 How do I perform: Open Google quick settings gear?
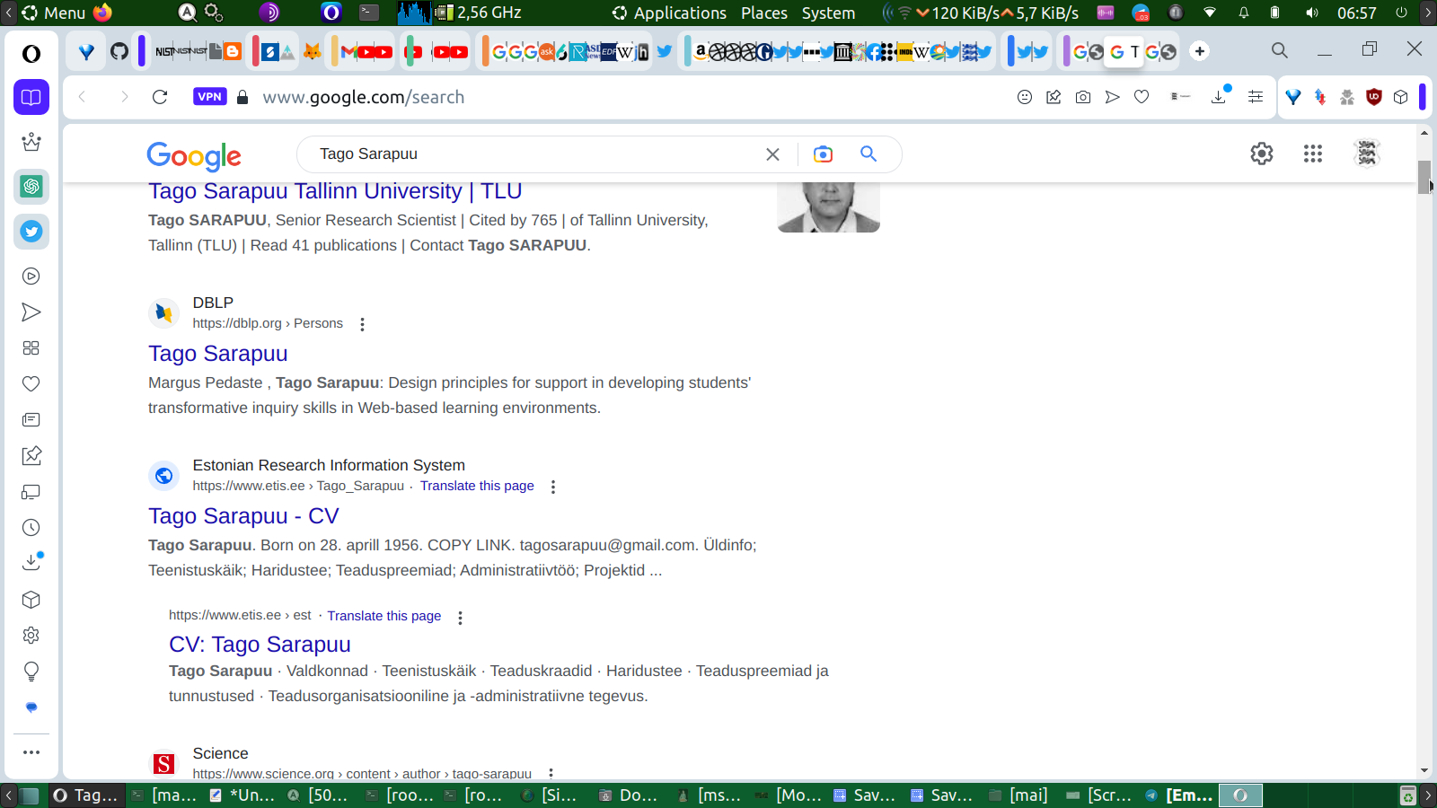click(x=1262, y=154)
